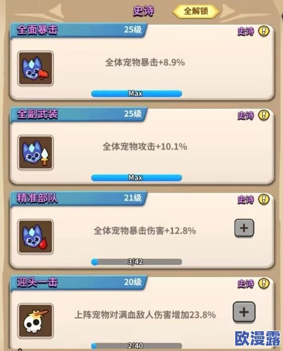Click the 全面暴击 25级 header
283x351 pixels.
79,30
